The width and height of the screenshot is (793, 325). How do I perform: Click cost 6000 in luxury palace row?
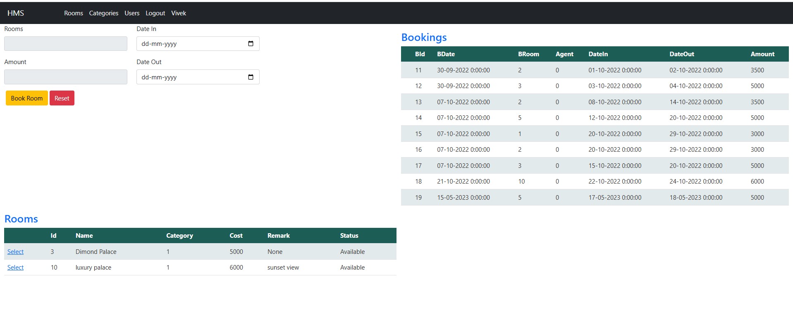236,268
